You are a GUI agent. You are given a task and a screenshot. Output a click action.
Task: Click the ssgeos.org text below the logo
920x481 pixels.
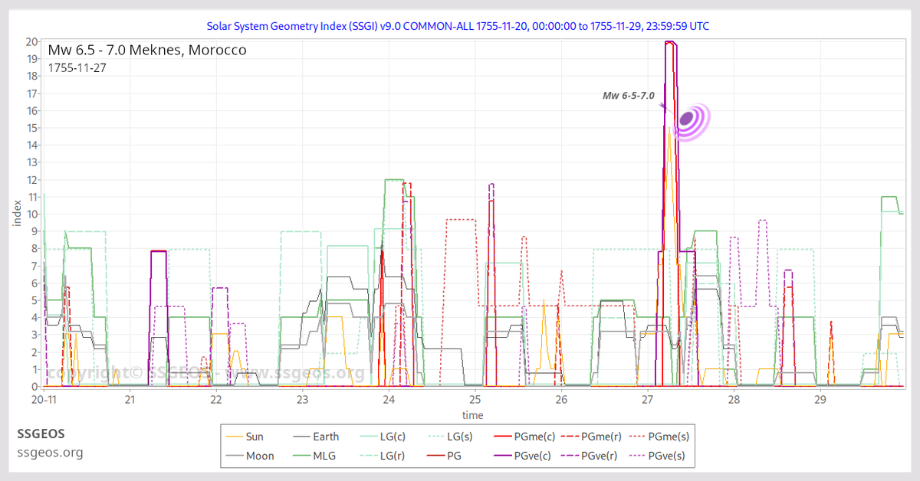click(x=50, y=452)
